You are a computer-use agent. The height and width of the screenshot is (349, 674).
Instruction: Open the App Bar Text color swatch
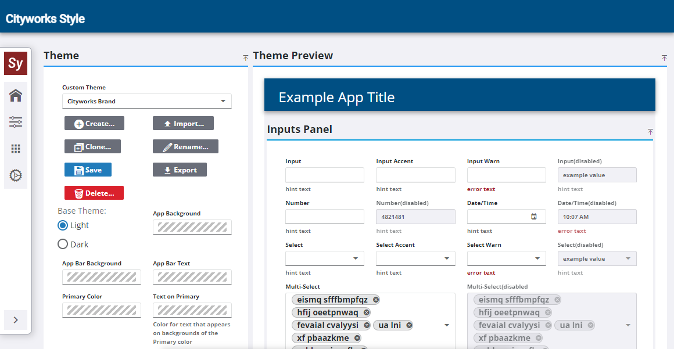tap(192, 277)
